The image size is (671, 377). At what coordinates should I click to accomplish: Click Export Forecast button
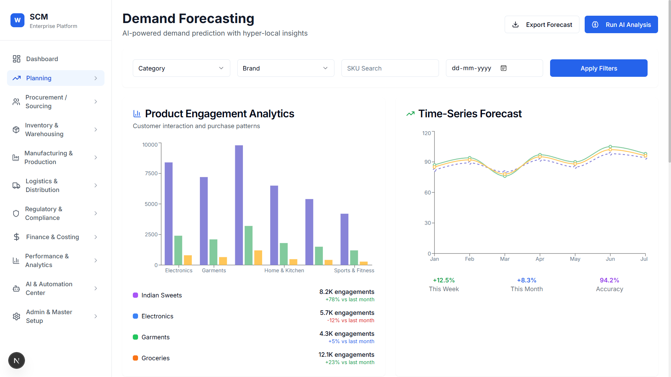tap(542, 24)
